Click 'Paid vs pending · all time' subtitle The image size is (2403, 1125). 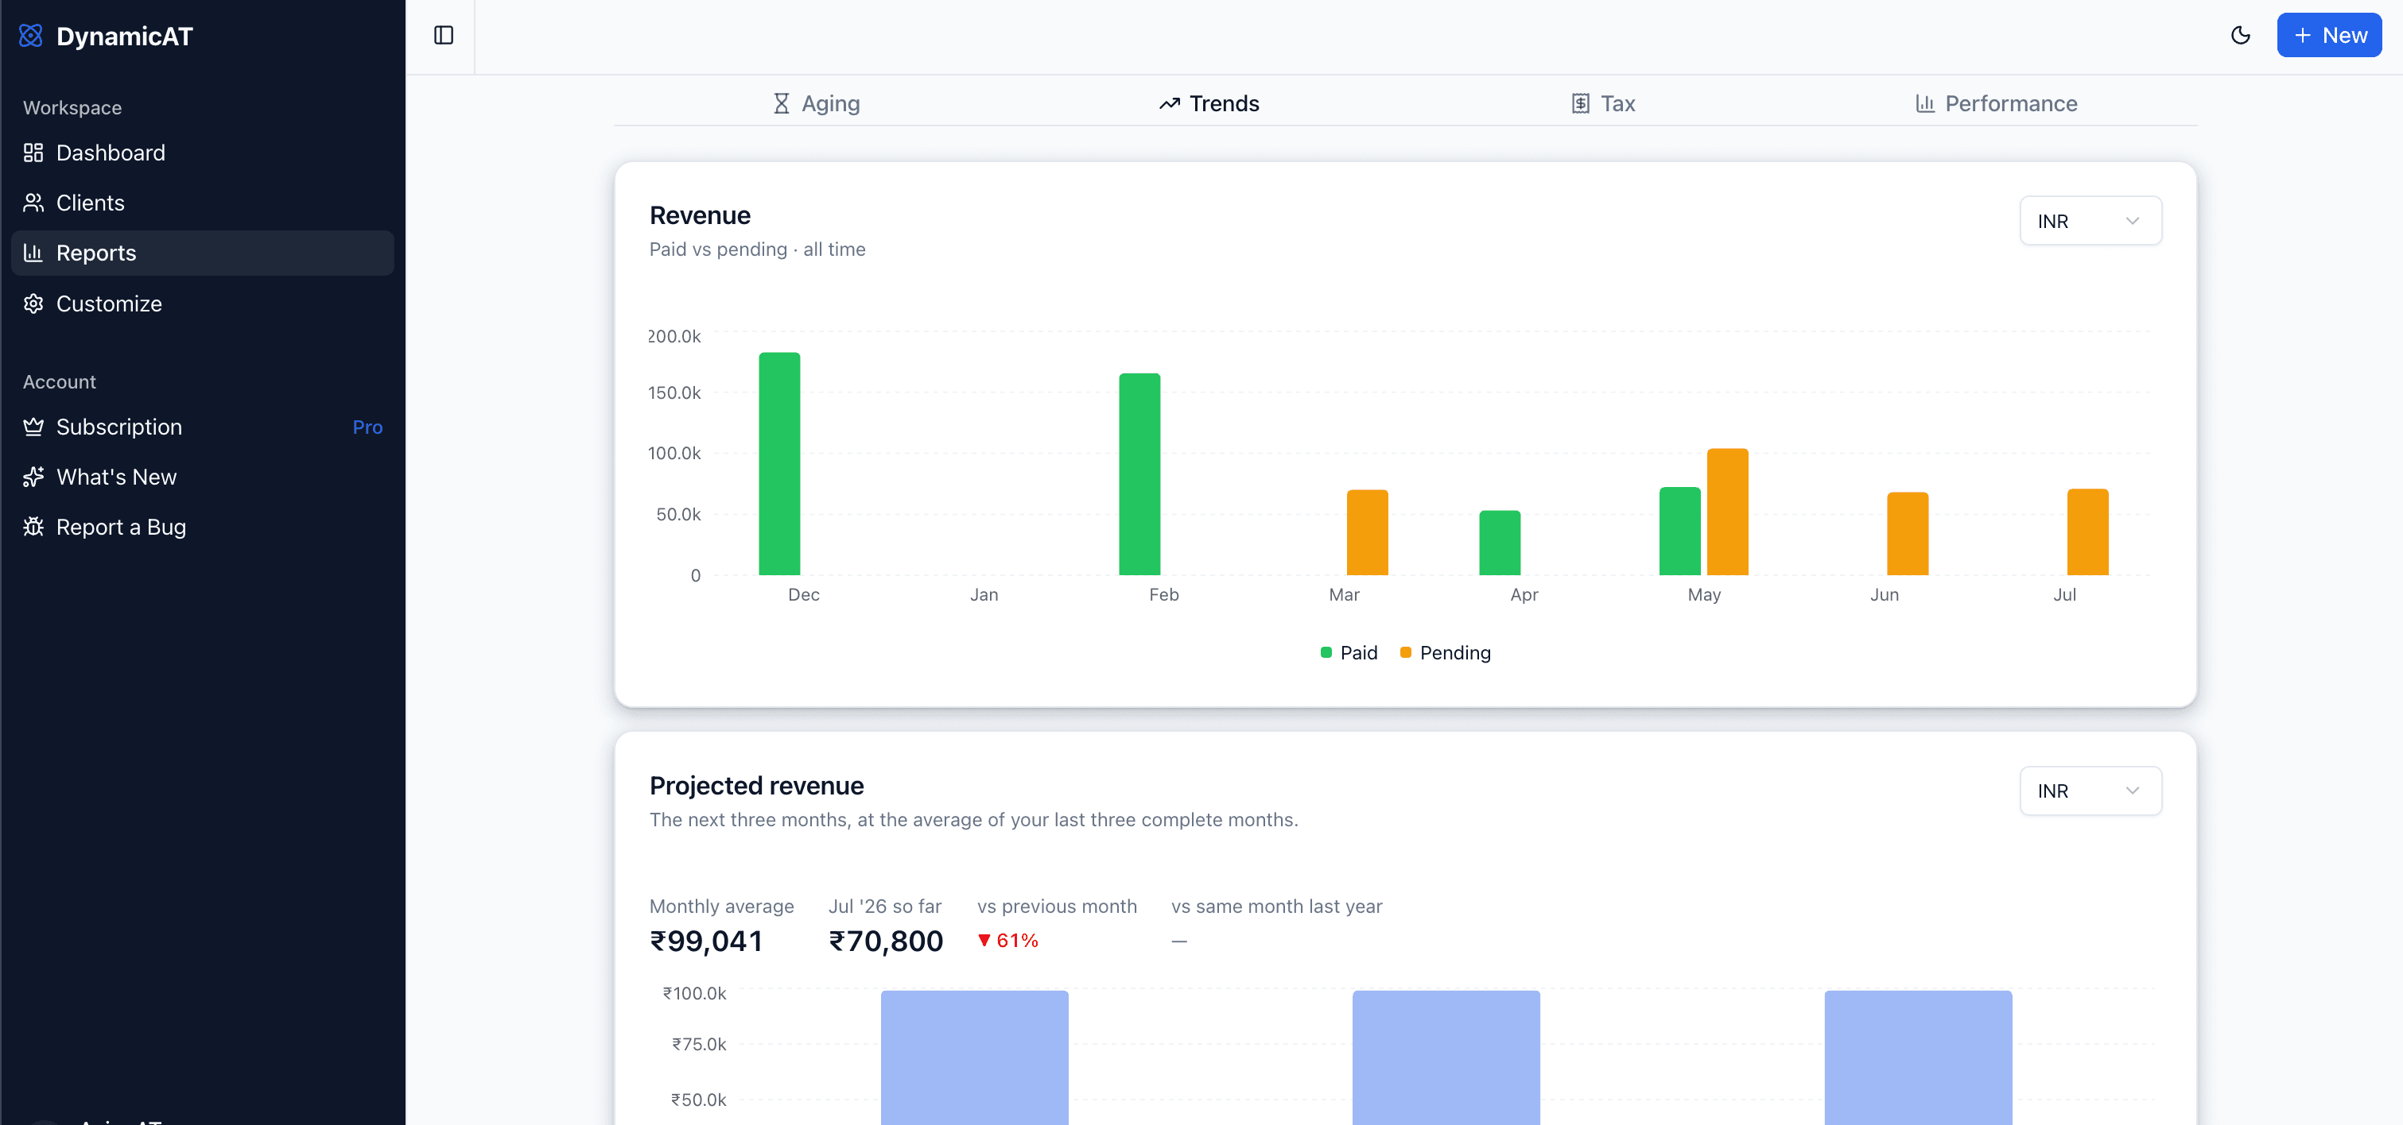[756, 249]
